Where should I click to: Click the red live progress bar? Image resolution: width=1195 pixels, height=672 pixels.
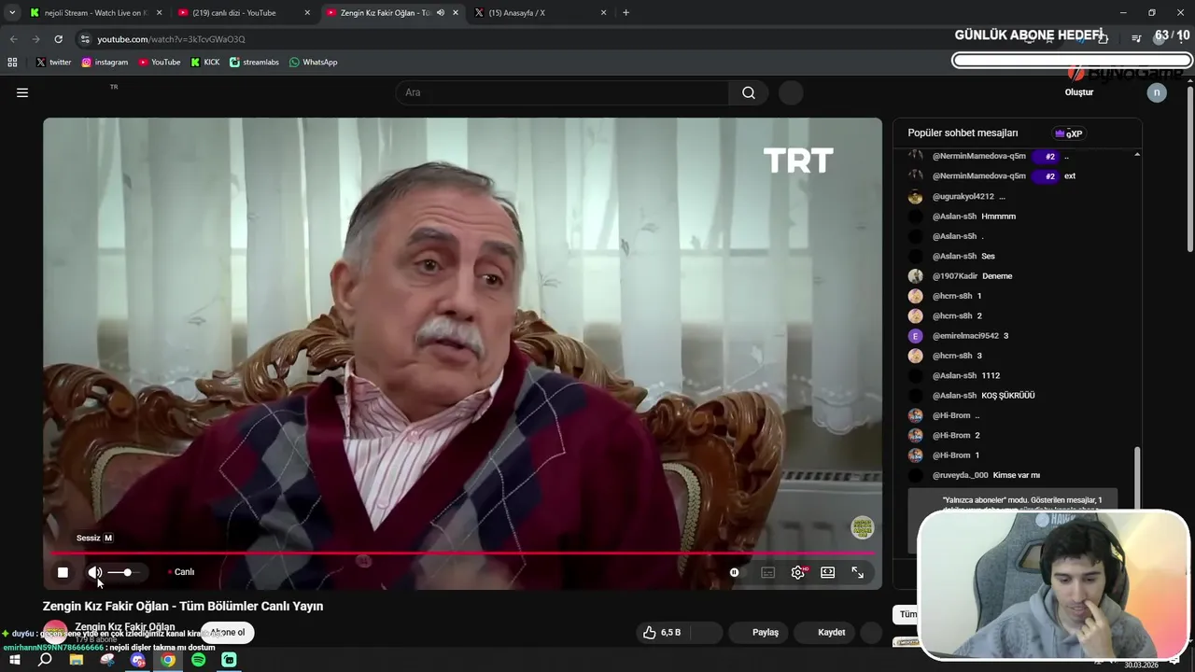point(462,553)
